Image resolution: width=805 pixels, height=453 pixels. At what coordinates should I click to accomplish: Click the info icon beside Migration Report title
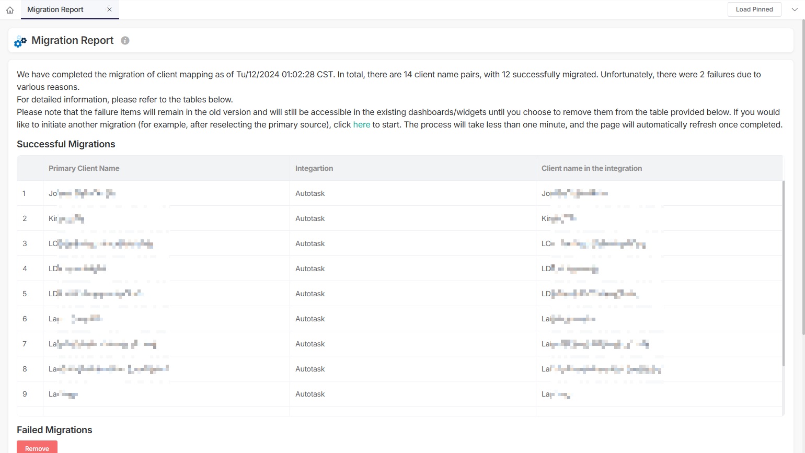pyautogui.click(x=125, y=41)
